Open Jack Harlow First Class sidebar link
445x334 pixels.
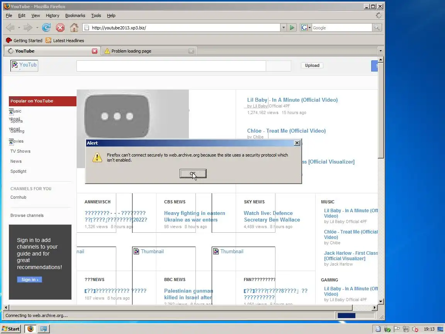click(351, 256)
